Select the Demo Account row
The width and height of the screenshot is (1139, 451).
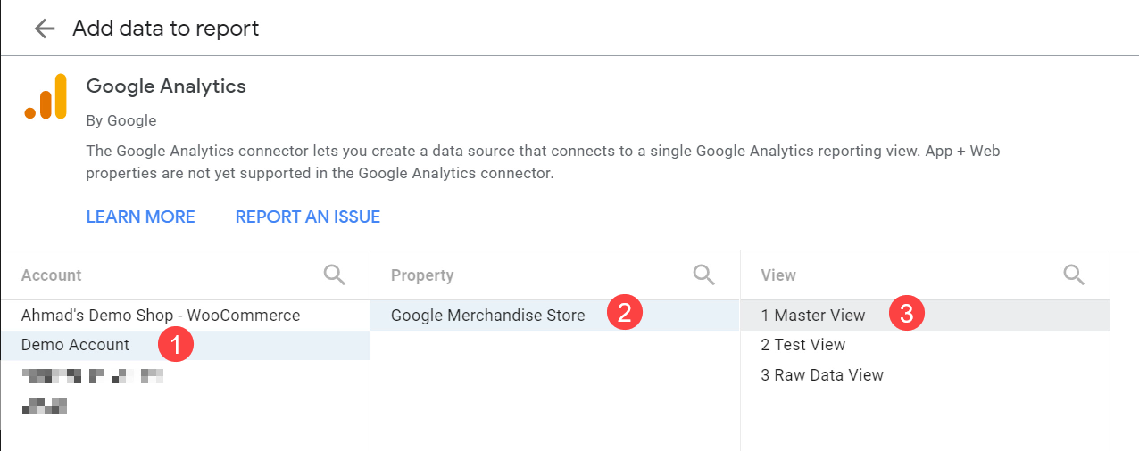(x=185, y=345)
